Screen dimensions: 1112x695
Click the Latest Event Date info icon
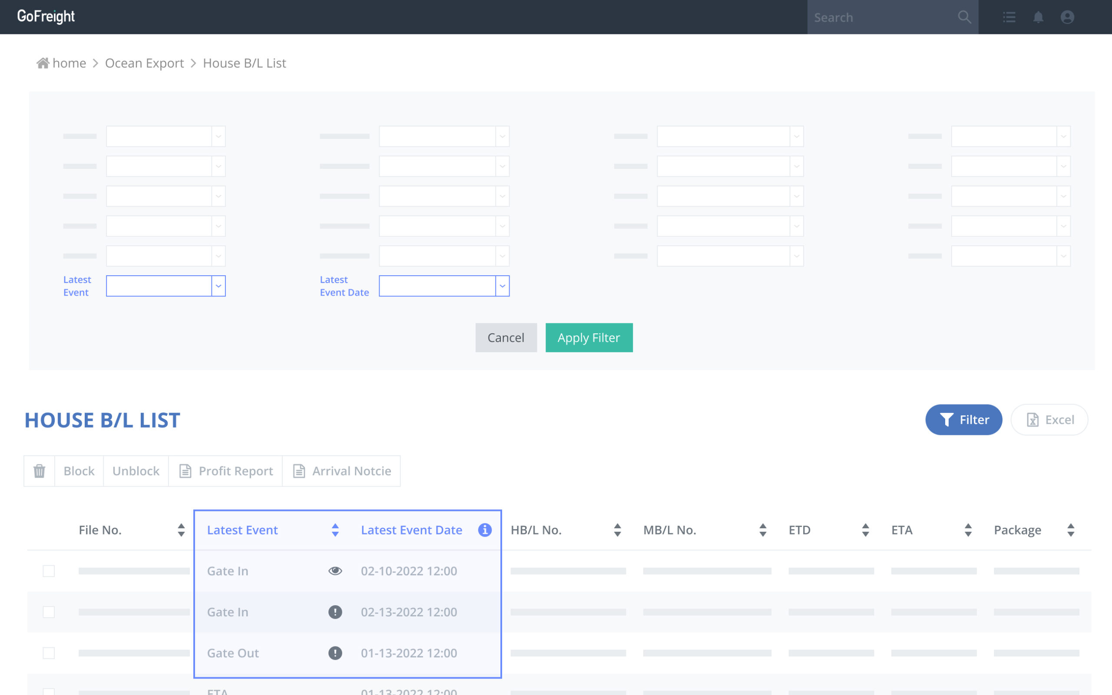pos(485,530)
